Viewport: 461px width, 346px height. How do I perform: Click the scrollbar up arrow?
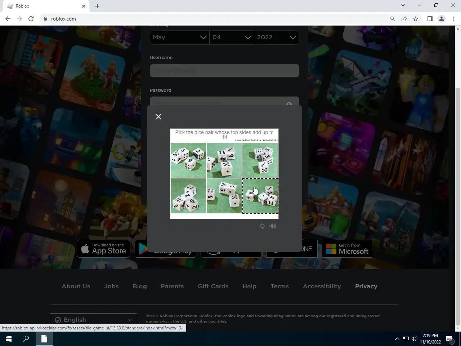(458, 28)
